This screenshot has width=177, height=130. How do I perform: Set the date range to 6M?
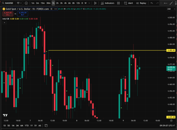[22, 125]
